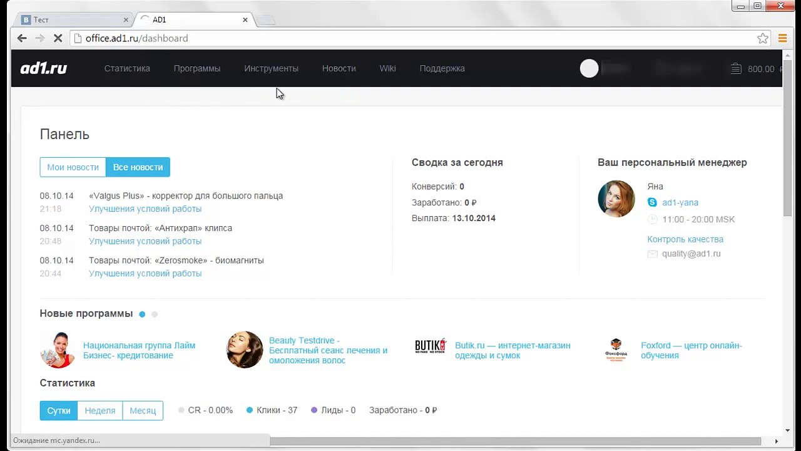Screen dimensions: 801x451
Task: Click the Выплата 13.10.2014 text
Action: 454,218
